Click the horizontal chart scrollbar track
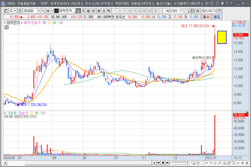The image size is (251, 167). 79,163
